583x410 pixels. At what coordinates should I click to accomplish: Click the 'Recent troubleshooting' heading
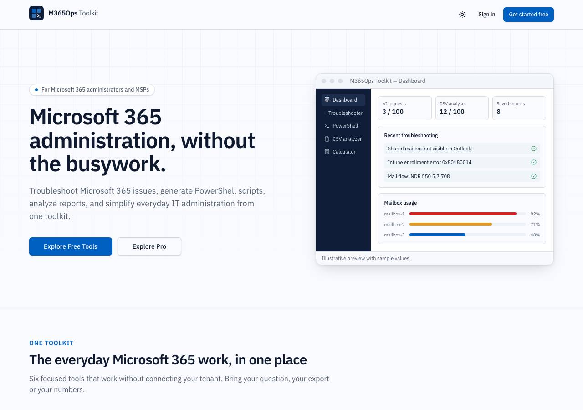411,135
